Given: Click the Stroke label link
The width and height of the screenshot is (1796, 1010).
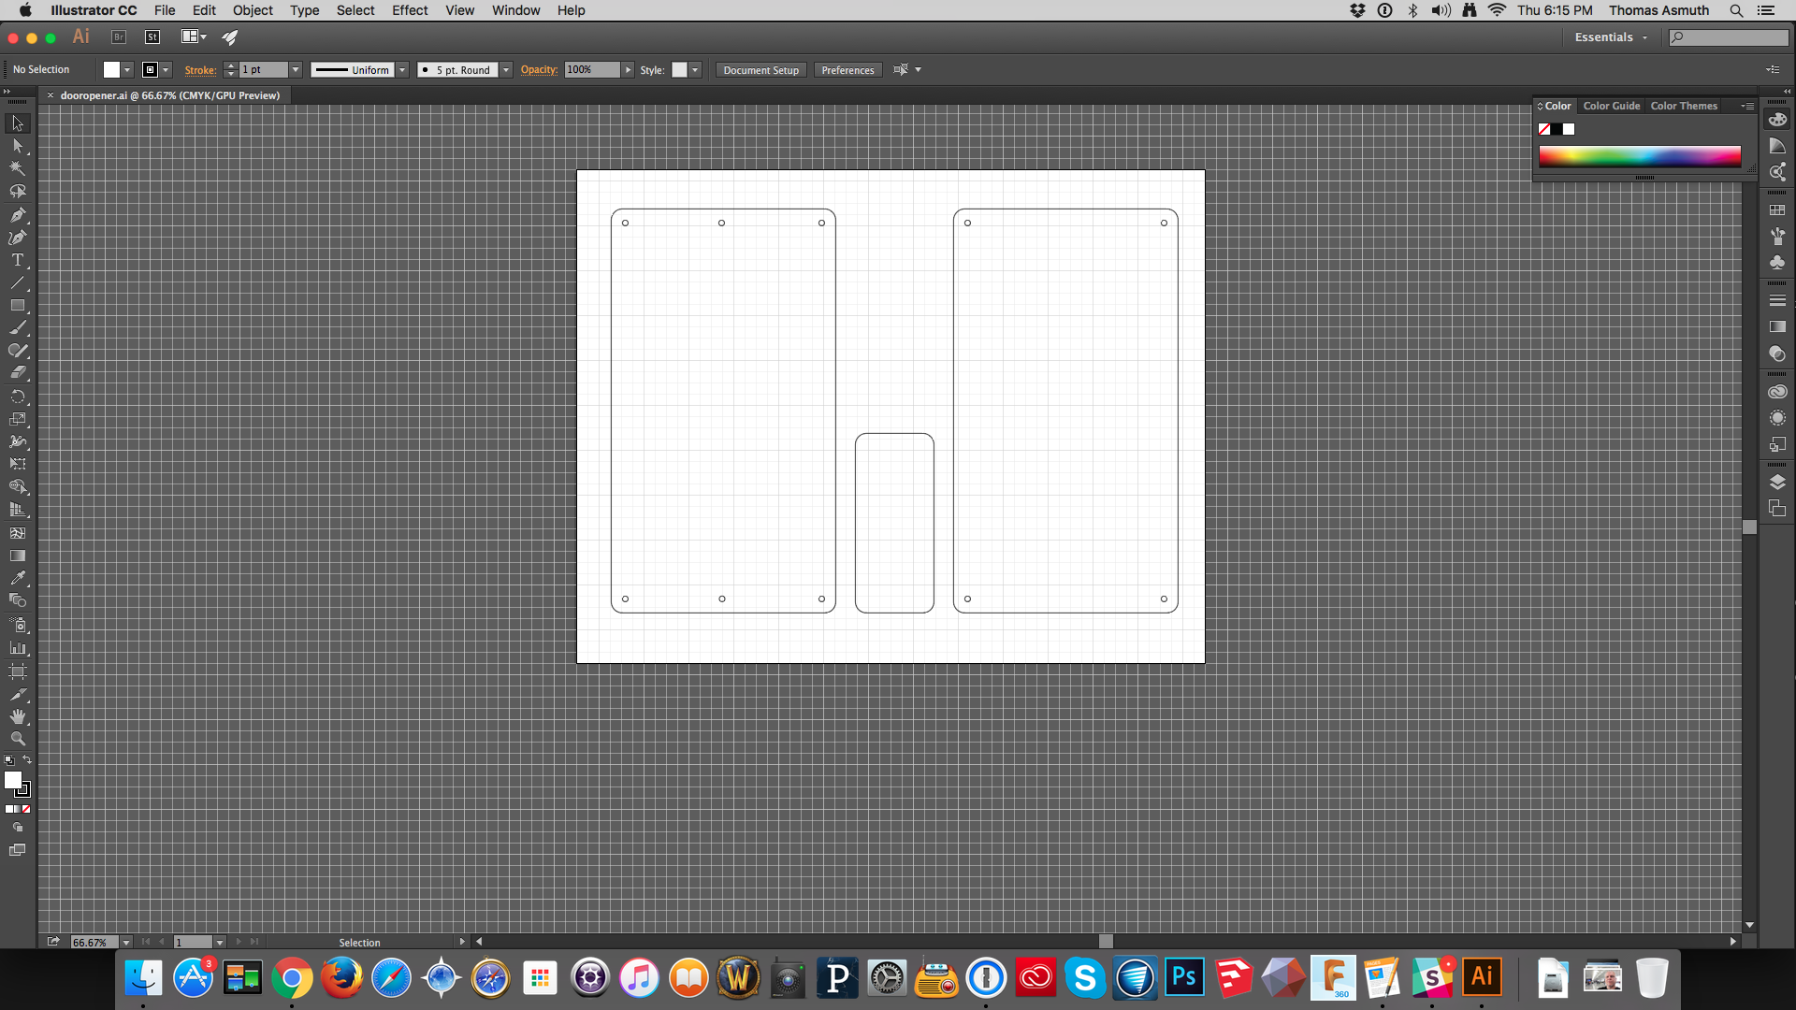Looking at the screenshot, I should pos(200,70).
